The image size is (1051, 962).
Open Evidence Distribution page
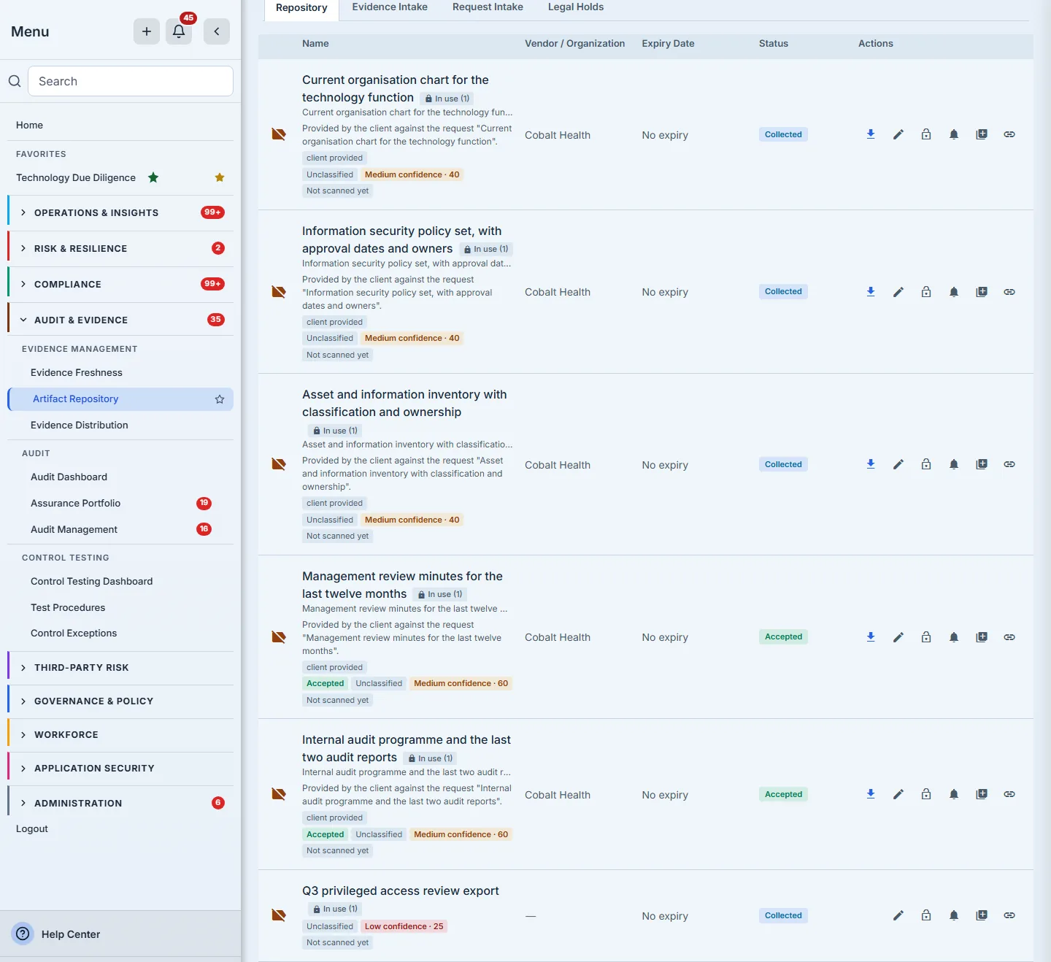tap(79, 425)
